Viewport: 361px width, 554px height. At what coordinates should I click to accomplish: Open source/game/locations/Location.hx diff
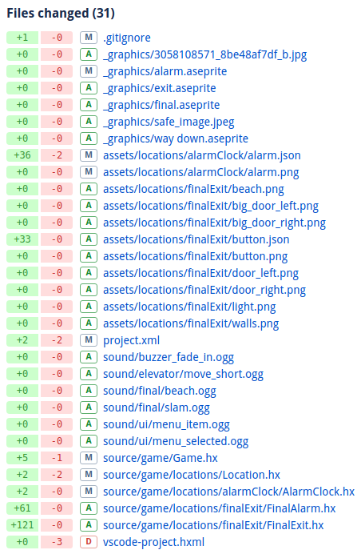pos(192,475)
